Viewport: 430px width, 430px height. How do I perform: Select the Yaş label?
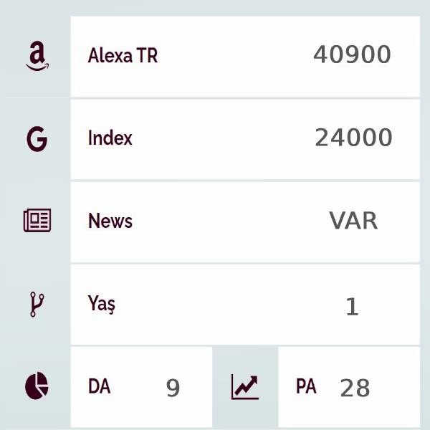[102, 304]
